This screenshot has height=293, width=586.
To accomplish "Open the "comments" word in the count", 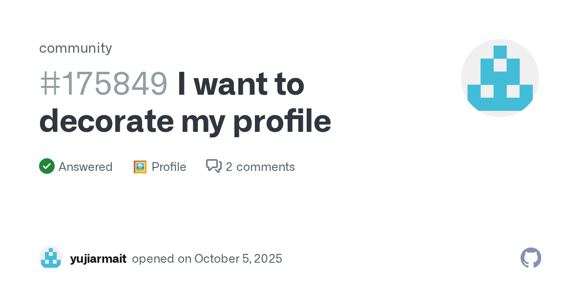I will [266, 167].
